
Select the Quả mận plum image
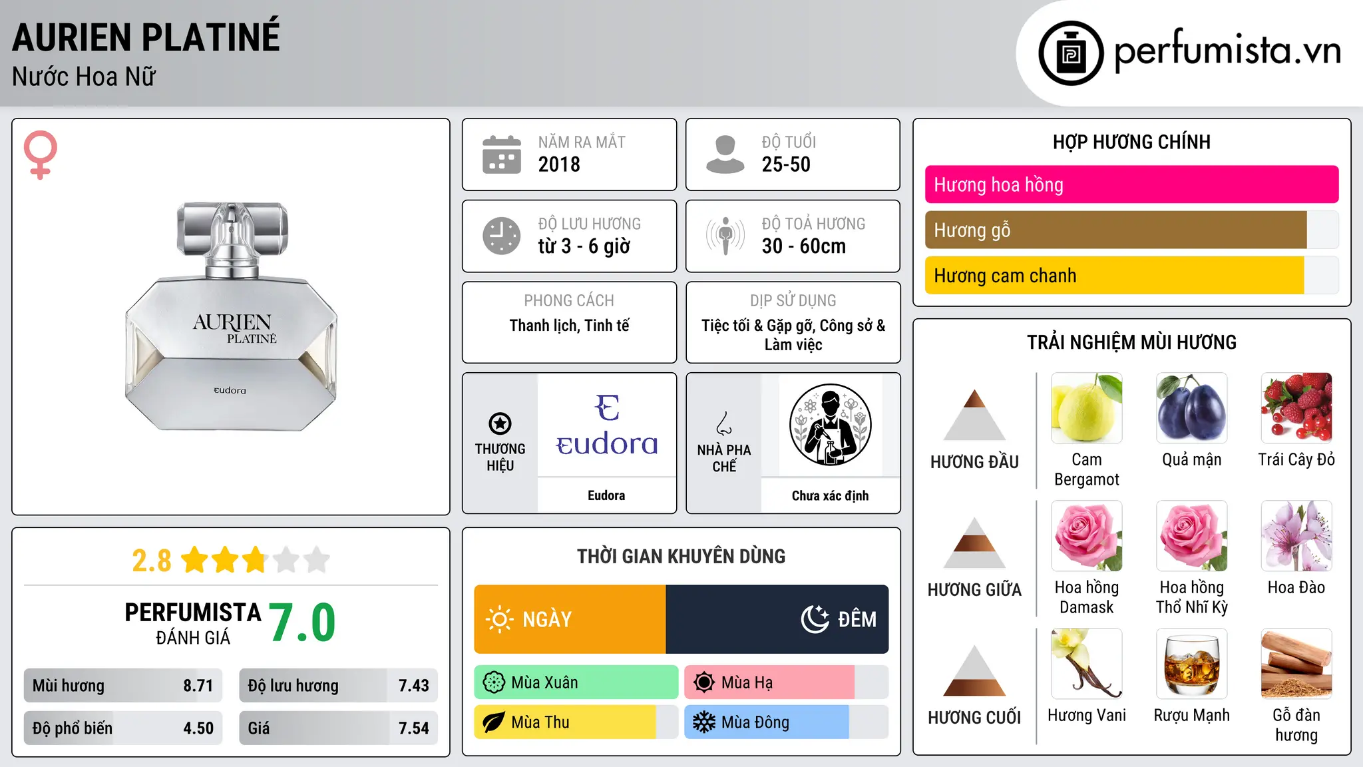(x=1192, y=408)
